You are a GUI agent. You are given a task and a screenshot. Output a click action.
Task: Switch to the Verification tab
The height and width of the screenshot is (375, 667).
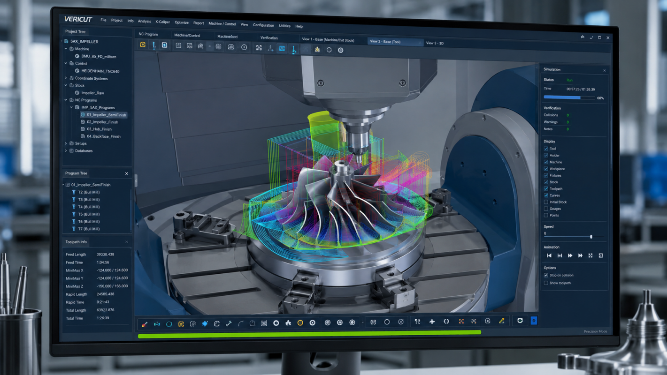(x=269, y=38)
